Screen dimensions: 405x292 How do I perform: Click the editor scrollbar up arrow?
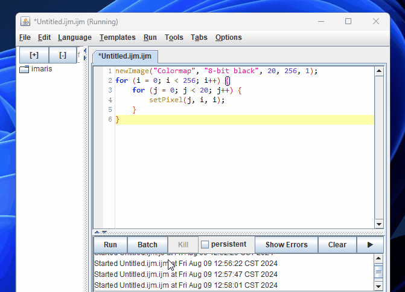tap(379, 71)
